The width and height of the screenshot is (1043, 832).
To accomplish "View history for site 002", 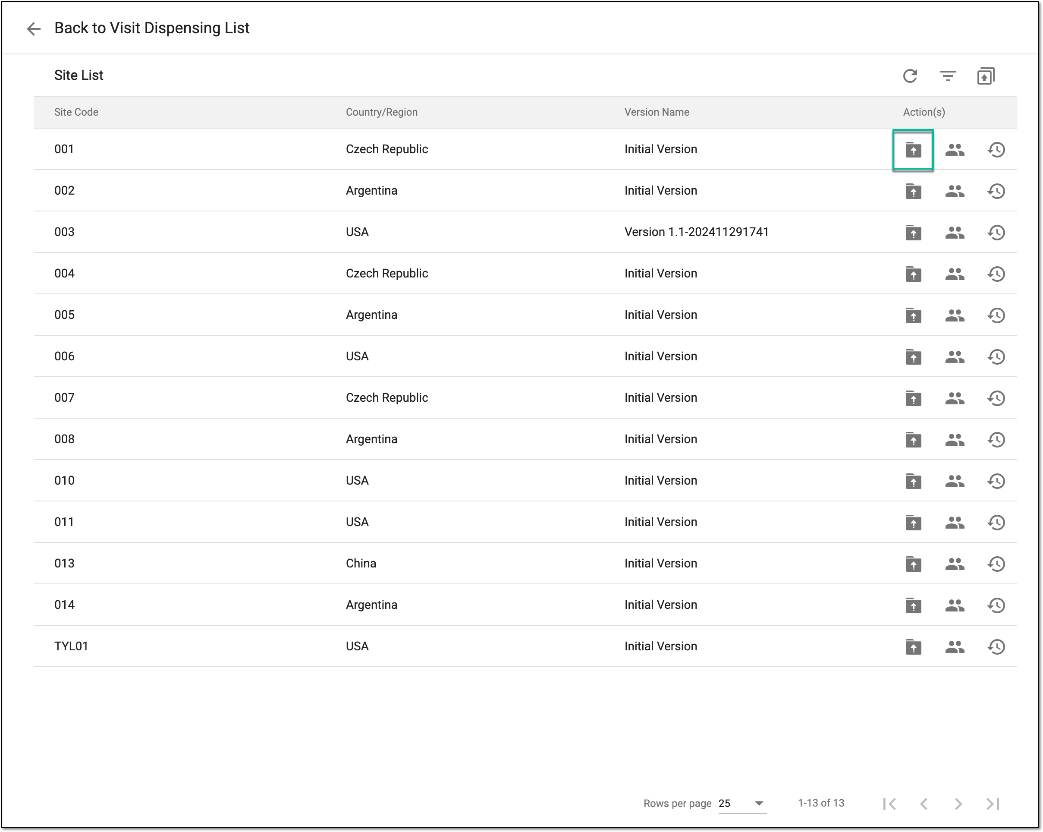I will coord(996,191).
